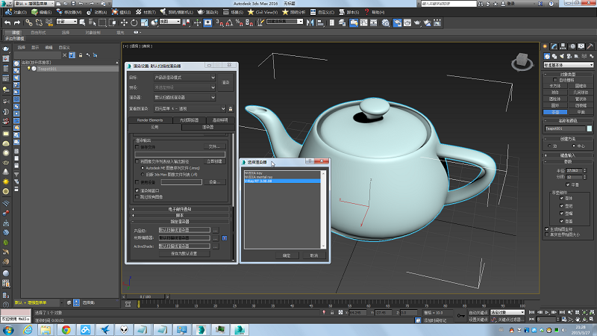The height and width of the screenshot is (336, 597).
Task: Click the Undo arrow in main toolbar
Action: (7, 22)
